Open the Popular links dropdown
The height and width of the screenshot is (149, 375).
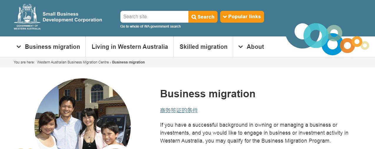242,17
